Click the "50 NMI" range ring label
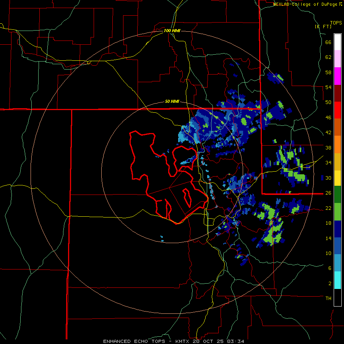 (172, 102)
